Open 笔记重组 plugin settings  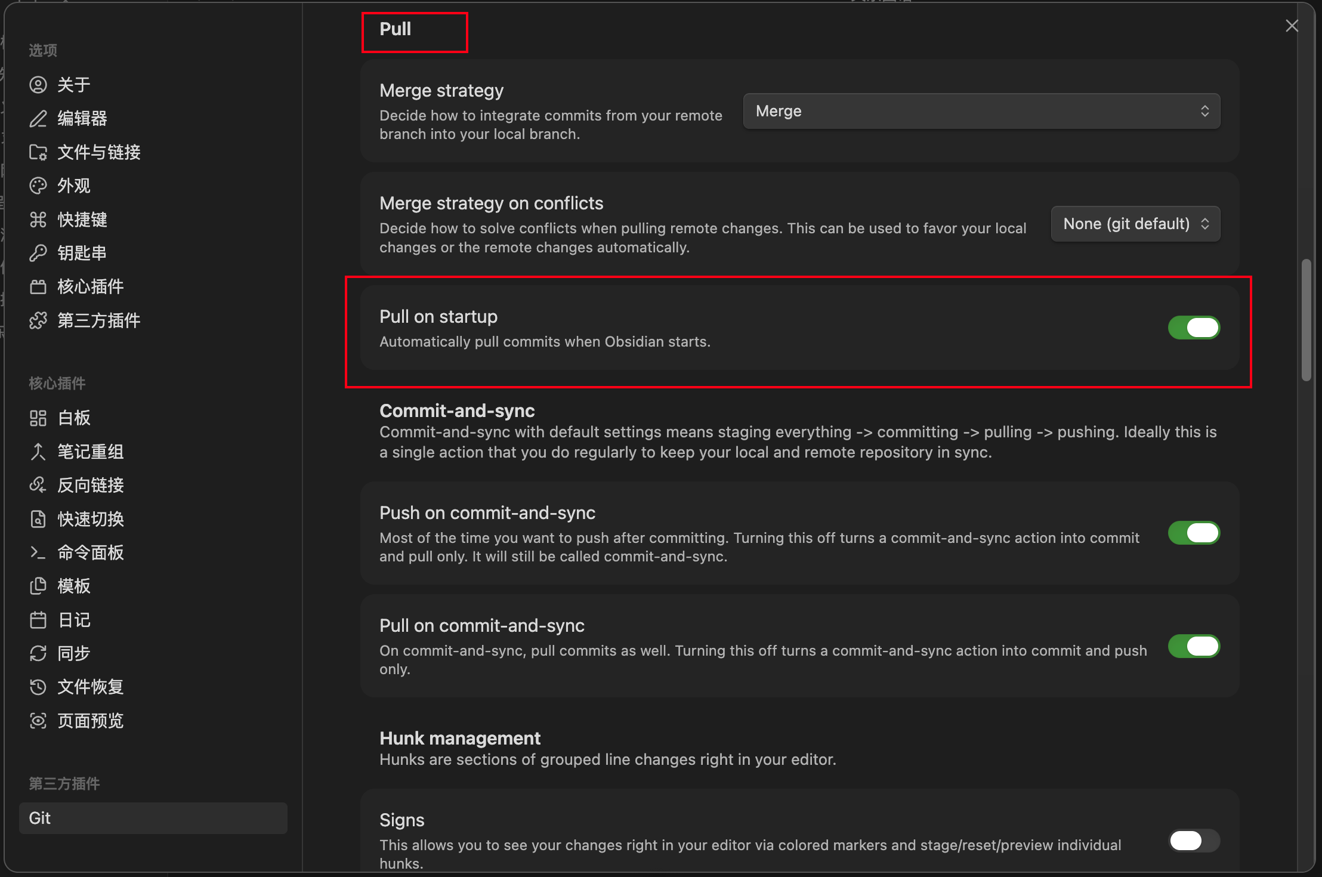(153, 452)
